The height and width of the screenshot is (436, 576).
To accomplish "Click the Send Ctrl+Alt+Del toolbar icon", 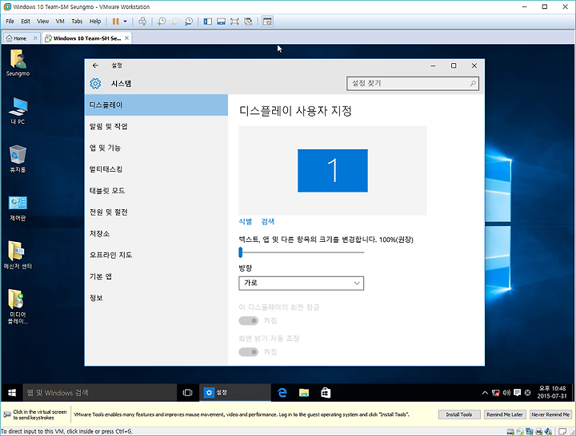I will coord(142,22).
